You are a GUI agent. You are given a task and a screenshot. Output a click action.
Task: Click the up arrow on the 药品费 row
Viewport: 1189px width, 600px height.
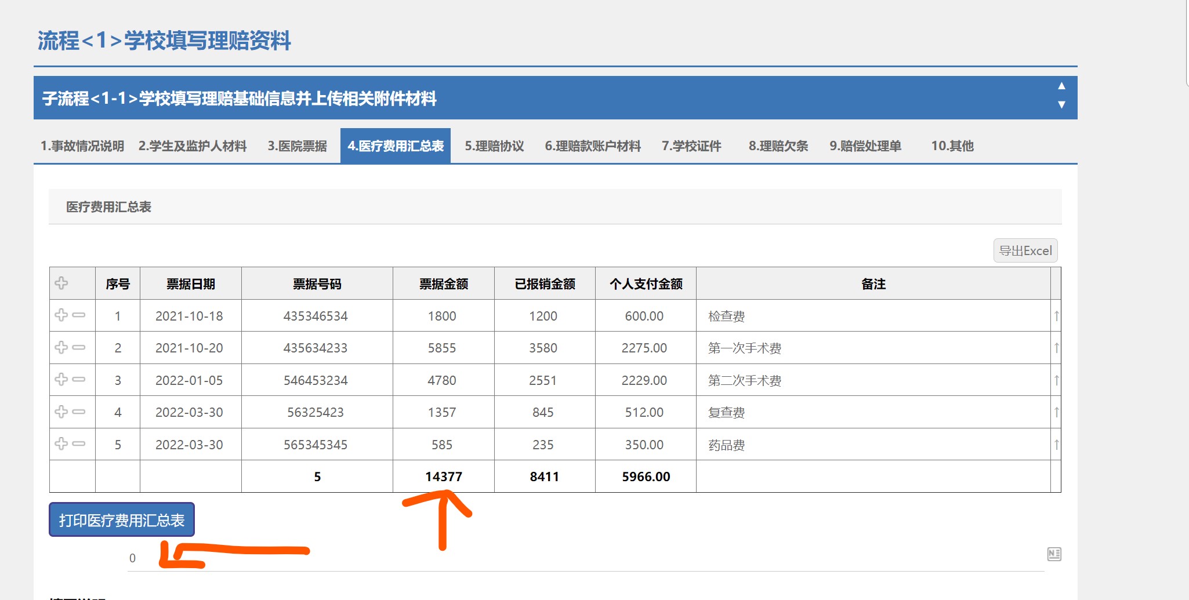[x=1056, y=445]
